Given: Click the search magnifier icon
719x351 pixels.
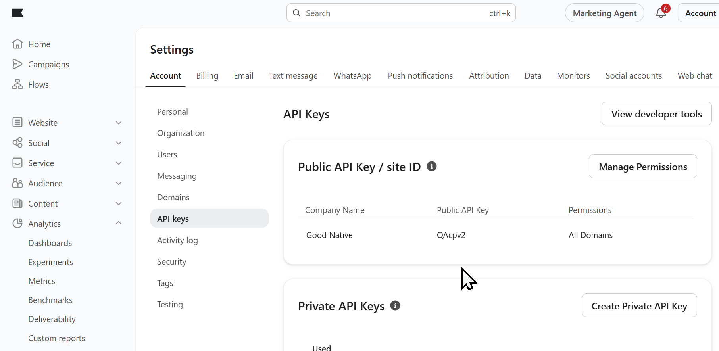Looking at the screenshot, I should tap(296, 13).
